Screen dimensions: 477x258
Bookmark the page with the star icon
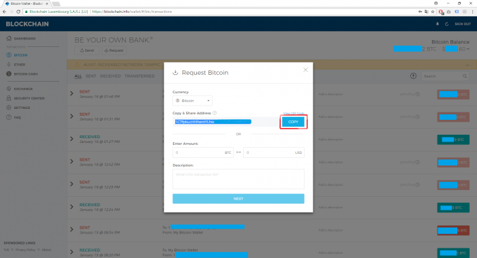click(433, 12)
